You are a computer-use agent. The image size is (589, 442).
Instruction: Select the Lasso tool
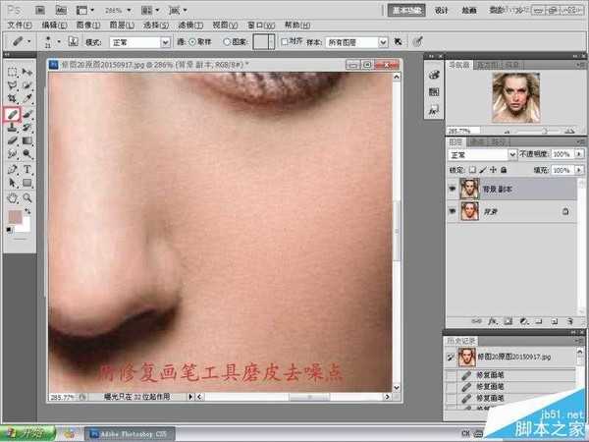pos(13,85)
